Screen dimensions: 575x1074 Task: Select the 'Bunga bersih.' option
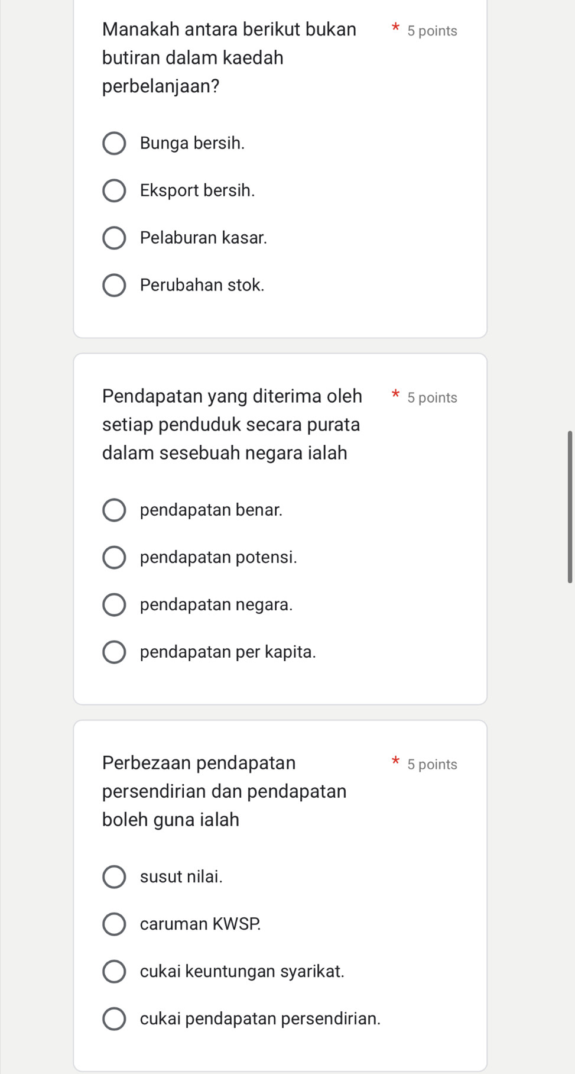114,143
